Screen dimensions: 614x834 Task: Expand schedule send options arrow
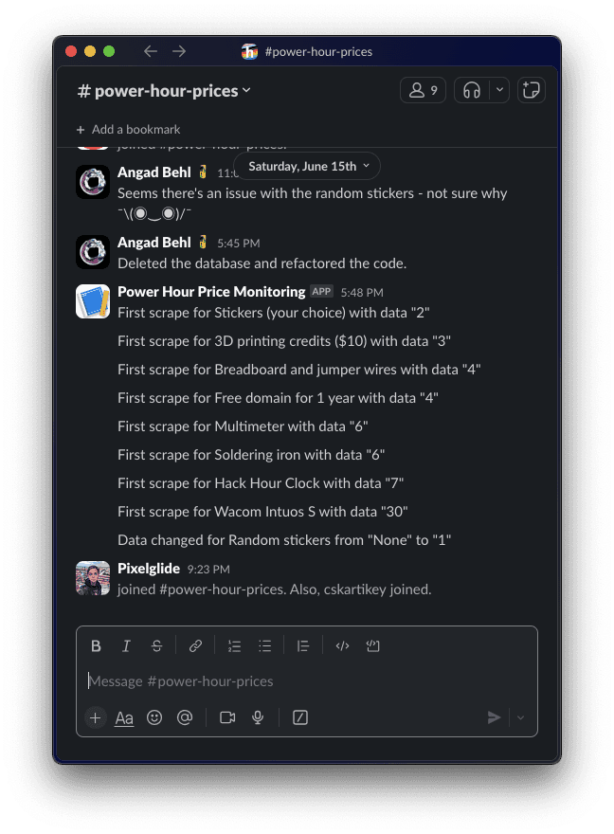(520, 717)
